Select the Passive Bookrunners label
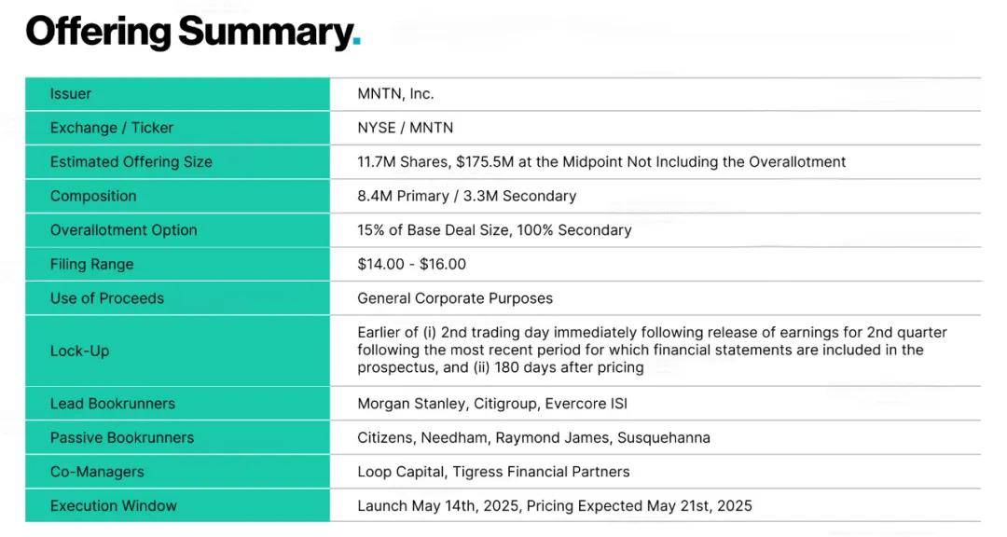The width and height of the screenshot is (1007, 537). (122, 437)
